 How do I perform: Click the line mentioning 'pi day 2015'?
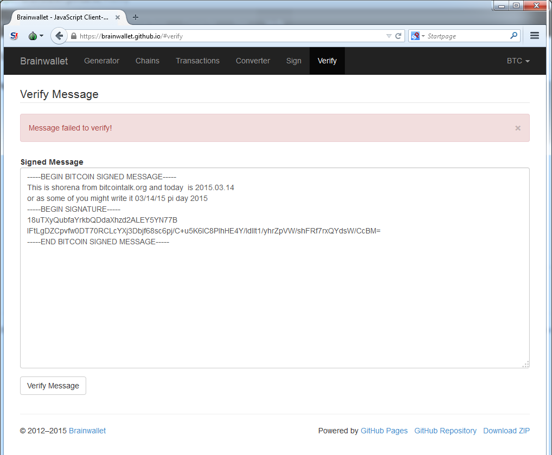117,199
